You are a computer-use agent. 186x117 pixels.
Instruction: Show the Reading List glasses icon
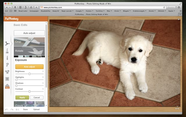click(6, 11)
